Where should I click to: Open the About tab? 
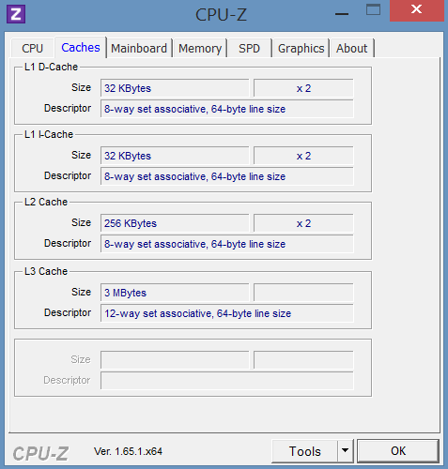tap(351, 49)
